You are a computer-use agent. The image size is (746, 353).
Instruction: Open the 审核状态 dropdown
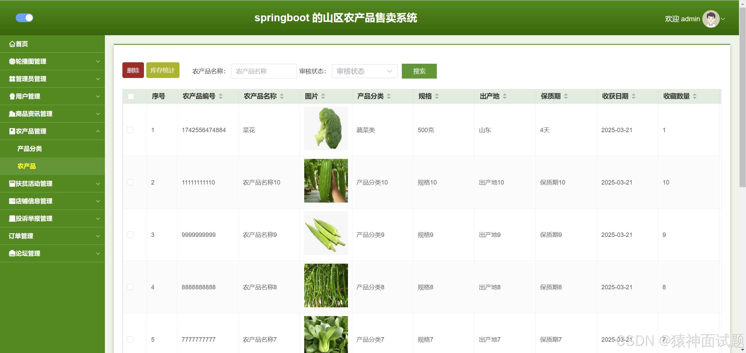(364, 71)
